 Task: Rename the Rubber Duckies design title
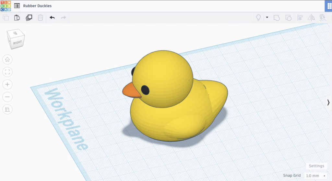[x=37, y=6]
